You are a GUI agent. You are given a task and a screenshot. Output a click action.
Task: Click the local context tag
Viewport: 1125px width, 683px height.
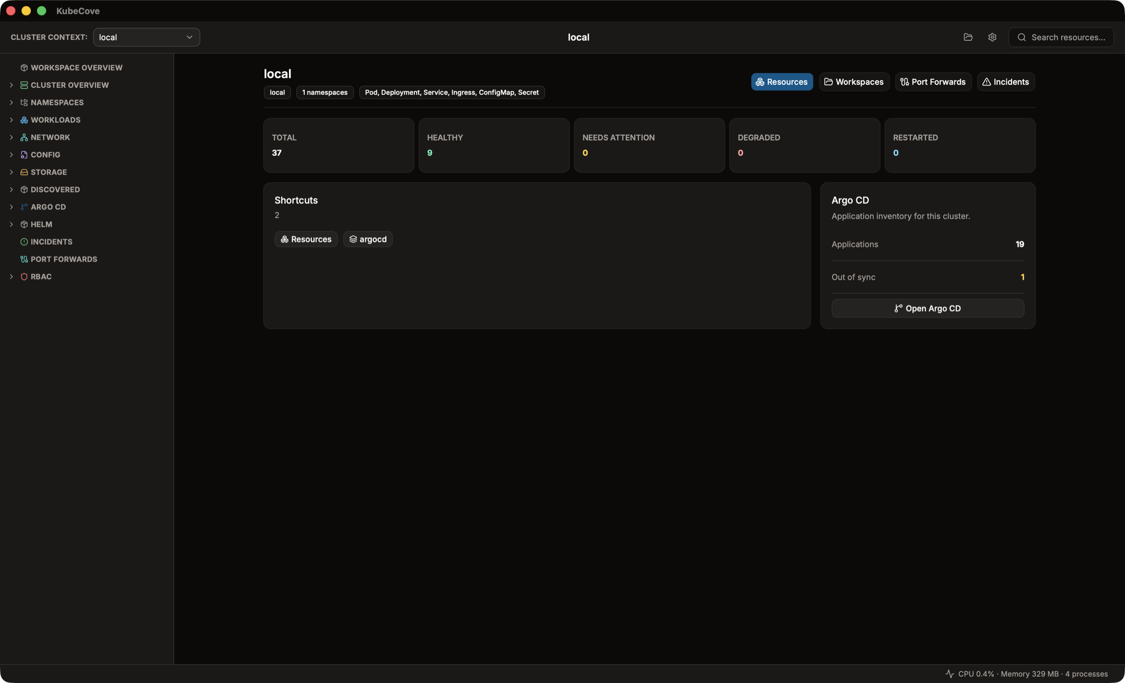point(277,92)
